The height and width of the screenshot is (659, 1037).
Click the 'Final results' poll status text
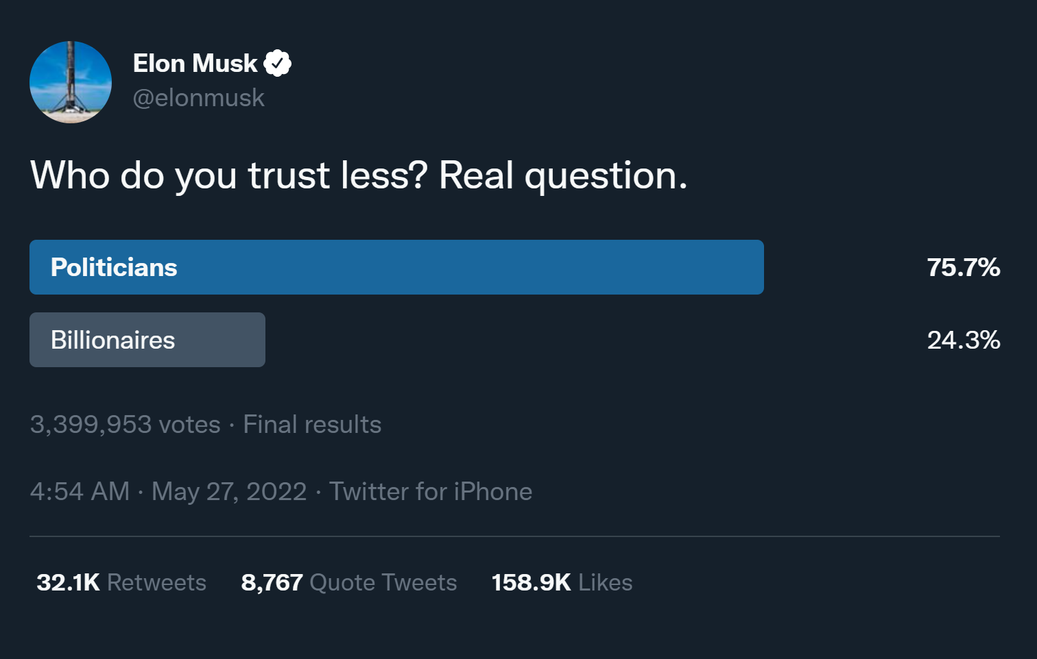[312, 425]
